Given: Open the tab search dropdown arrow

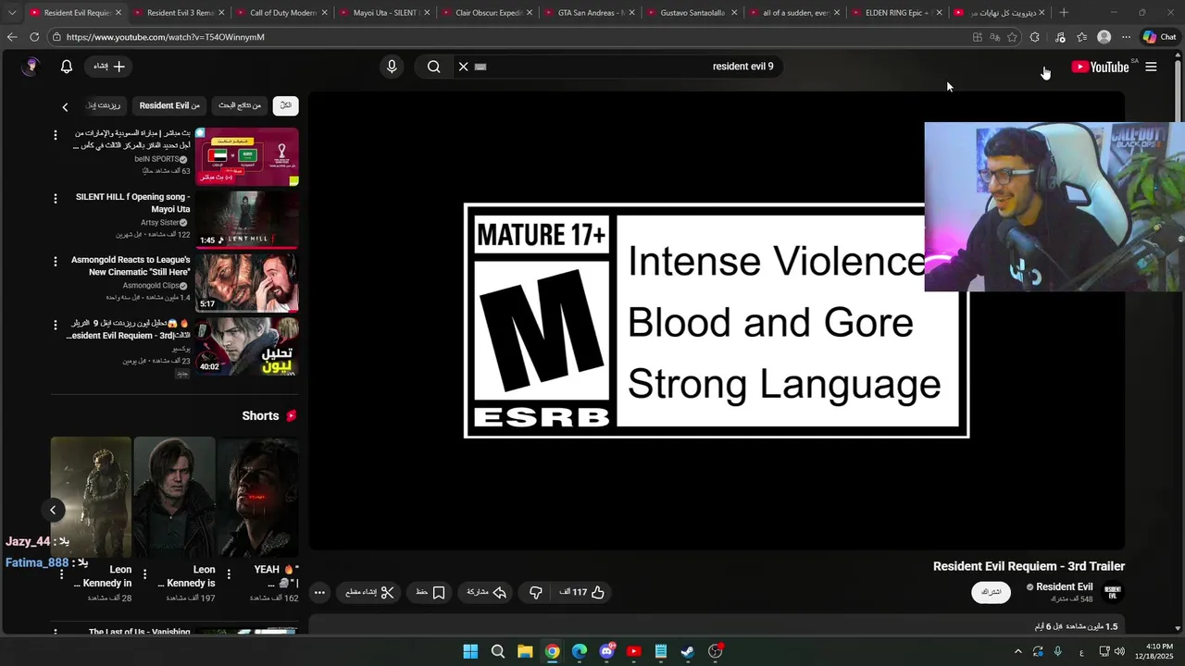Looking at the screenshot, I should point(11,12).
